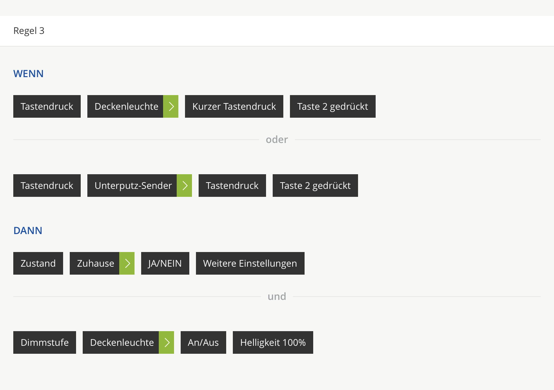Select the first Tastendruck condition block

coord(47,106)
